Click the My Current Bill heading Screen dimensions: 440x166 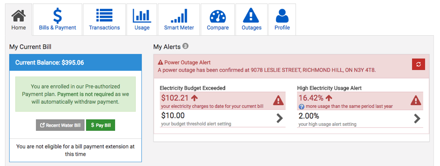pos(30,47)
